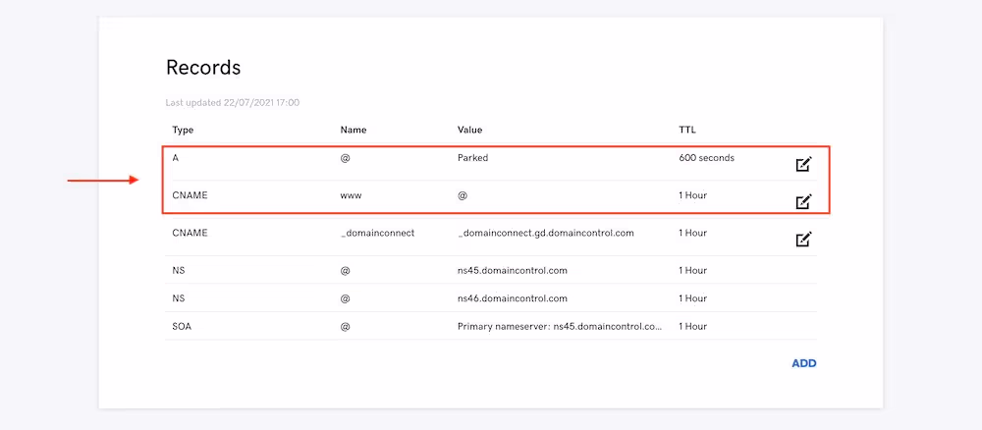
Task: Edit the A record with Parked value
Action: click(803, 164)
